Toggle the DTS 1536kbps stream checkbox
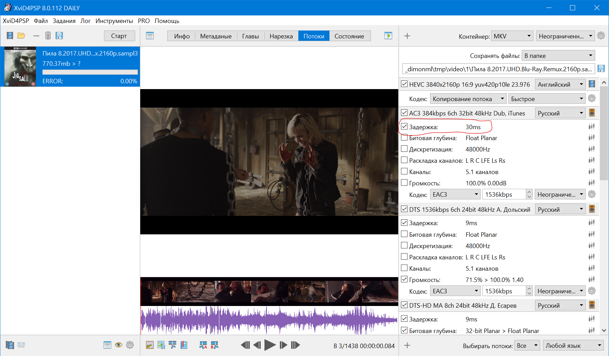Image resolution: width=609 pixels, height=356 pixels. (x=404, y=209)
